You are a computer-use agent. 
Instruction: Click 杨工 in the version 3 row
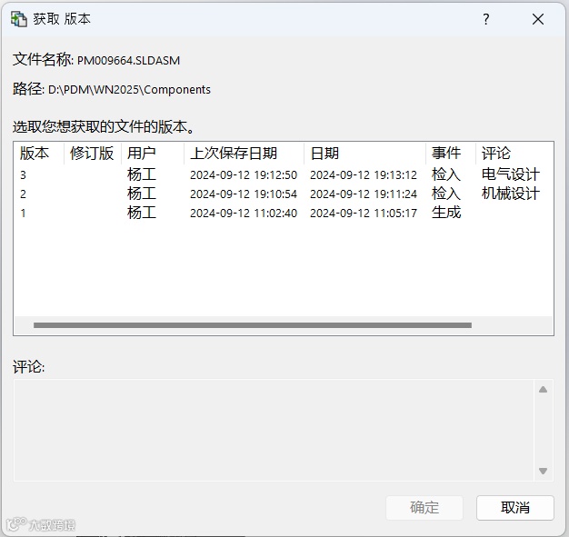(142, 174)
